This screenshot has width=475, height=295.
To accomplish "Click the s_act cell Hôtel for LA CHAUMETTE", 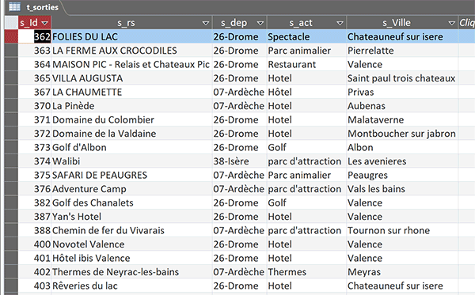I will pos(306,92).
